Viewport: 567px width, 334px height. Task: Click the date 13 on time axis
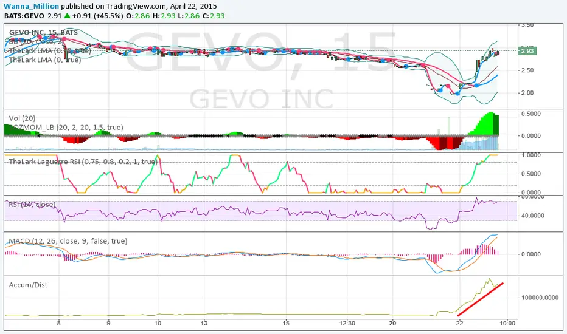pyautogui.click(x=204, y=323)
